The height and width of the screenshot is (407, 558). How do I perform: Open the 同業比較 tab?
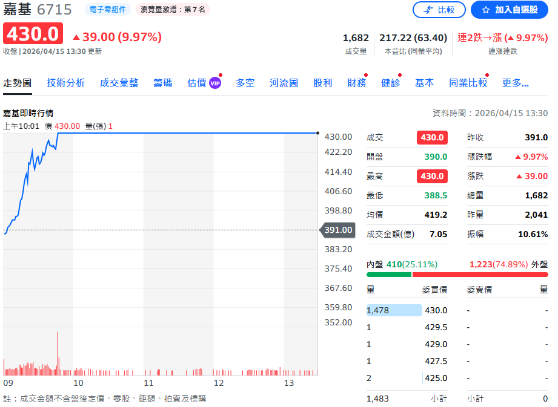pos(468,83)
